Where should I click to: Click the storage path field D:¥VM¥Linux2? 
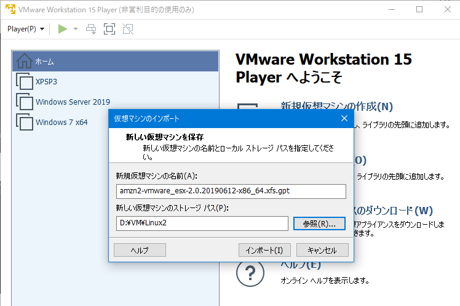202,223
